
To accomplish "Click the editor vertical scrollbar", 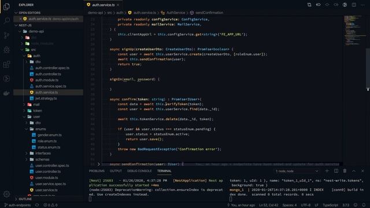I will [368, 68].
